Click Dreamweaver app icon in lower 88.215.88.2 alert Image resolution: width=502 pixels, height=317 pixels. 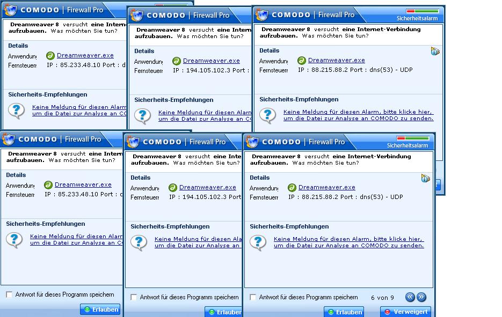coord(292,187)
